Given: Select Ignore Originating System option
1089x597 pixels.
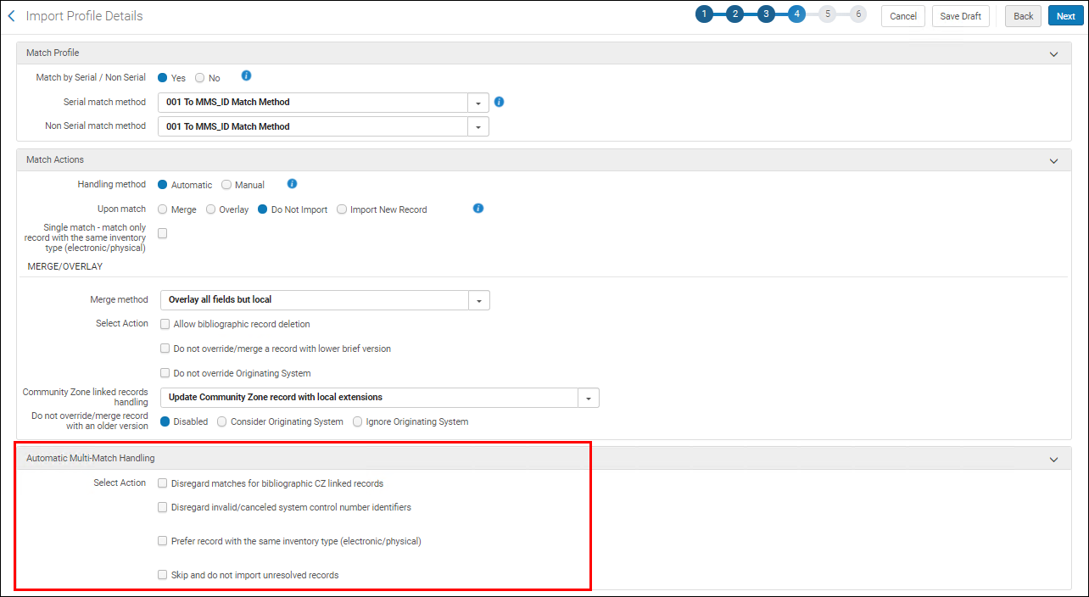Looking at the screenshot, I should pyautogui.click(x=358, y=421).
